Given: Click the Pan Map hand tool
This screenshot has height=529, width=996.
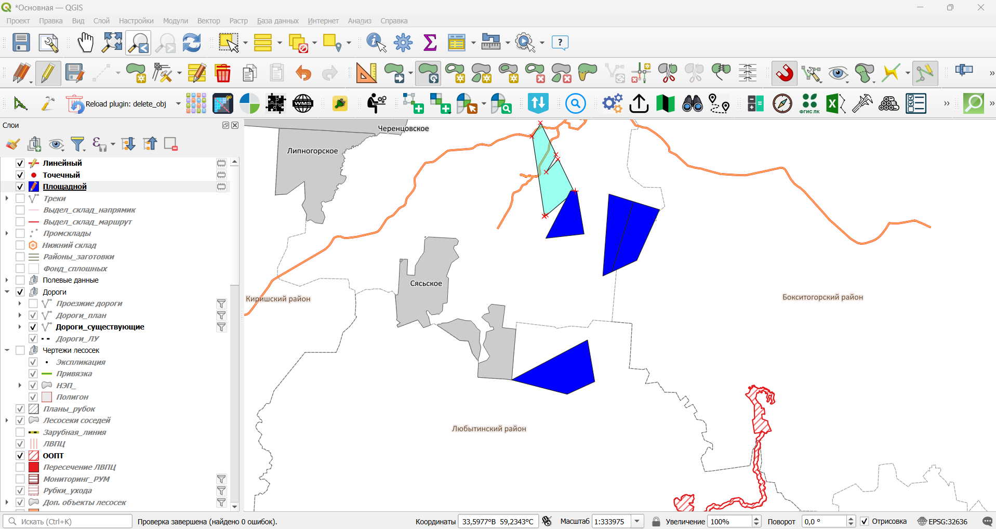Looking at the screenshot, I should coord(85,43).
